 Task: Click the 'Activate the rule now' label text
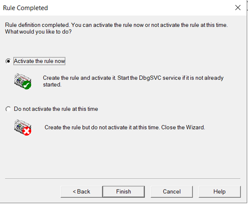(39, 61)
